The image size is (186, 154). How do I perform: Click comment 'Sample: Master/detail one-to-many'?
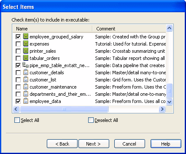click(x=130, y=94)
